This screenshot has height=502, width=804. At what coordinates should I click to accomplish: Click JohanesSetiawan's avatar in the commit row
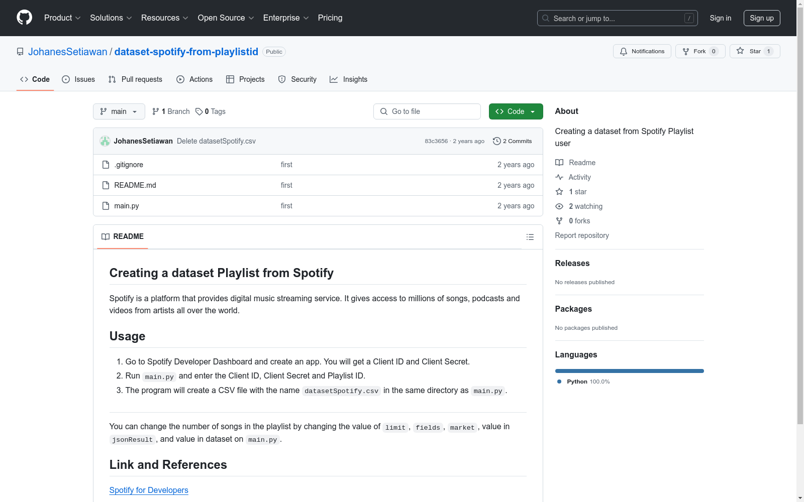coord(105,141)
